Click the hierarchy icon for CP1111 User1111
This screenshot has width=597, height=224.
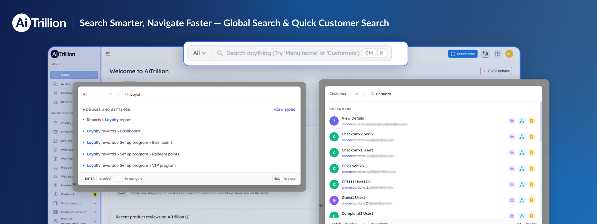pos(522,184)
